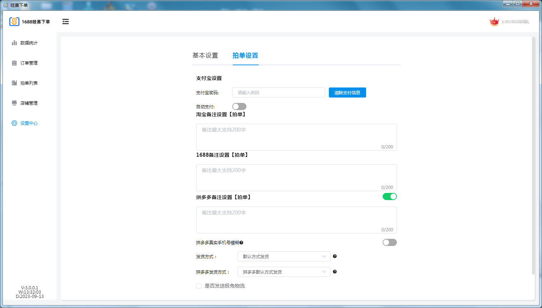
Task: Turn off 拼多多备注设置 switch
Action: [389, 196]
